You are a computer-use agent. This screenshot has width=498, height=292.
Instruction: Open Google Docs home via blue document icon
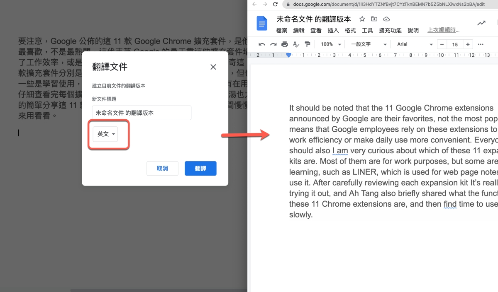click(262, 23)
